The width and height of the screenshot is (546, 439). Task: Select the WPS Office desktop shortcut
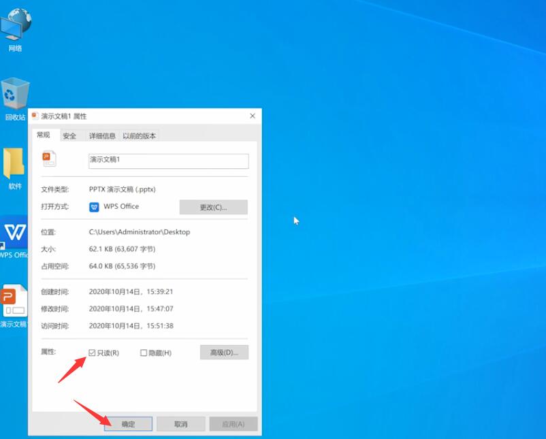coord(14,236)
